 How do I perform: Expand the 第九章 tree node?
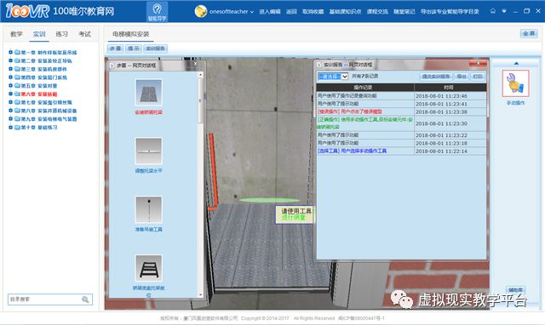pos(10,119)
